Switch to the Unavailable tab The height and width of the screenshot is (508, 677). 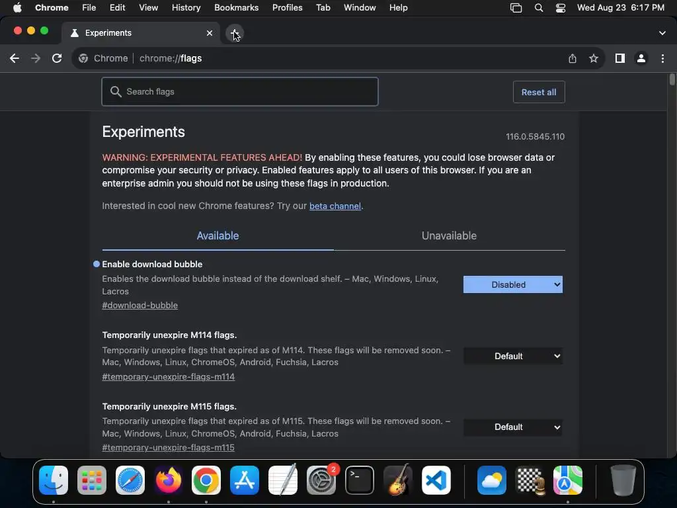click(x=449, y=236)
